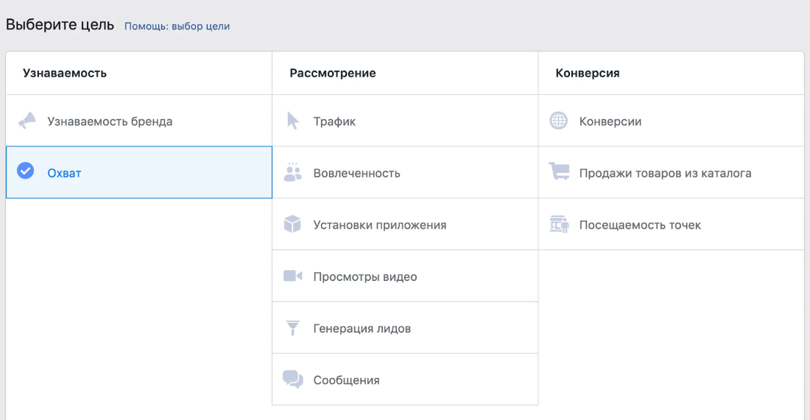This screenshot has width=810, height=420.
Task: Pick the Установки приложения objective
Action: (380, 225)
